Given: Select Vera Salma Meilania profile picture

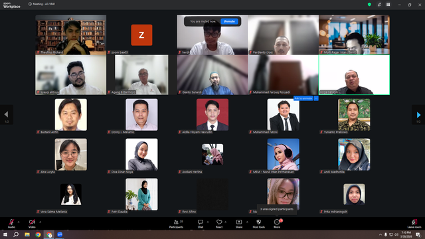Looking at the screenshot, I should pyautogui.click(x=71, y=195).
